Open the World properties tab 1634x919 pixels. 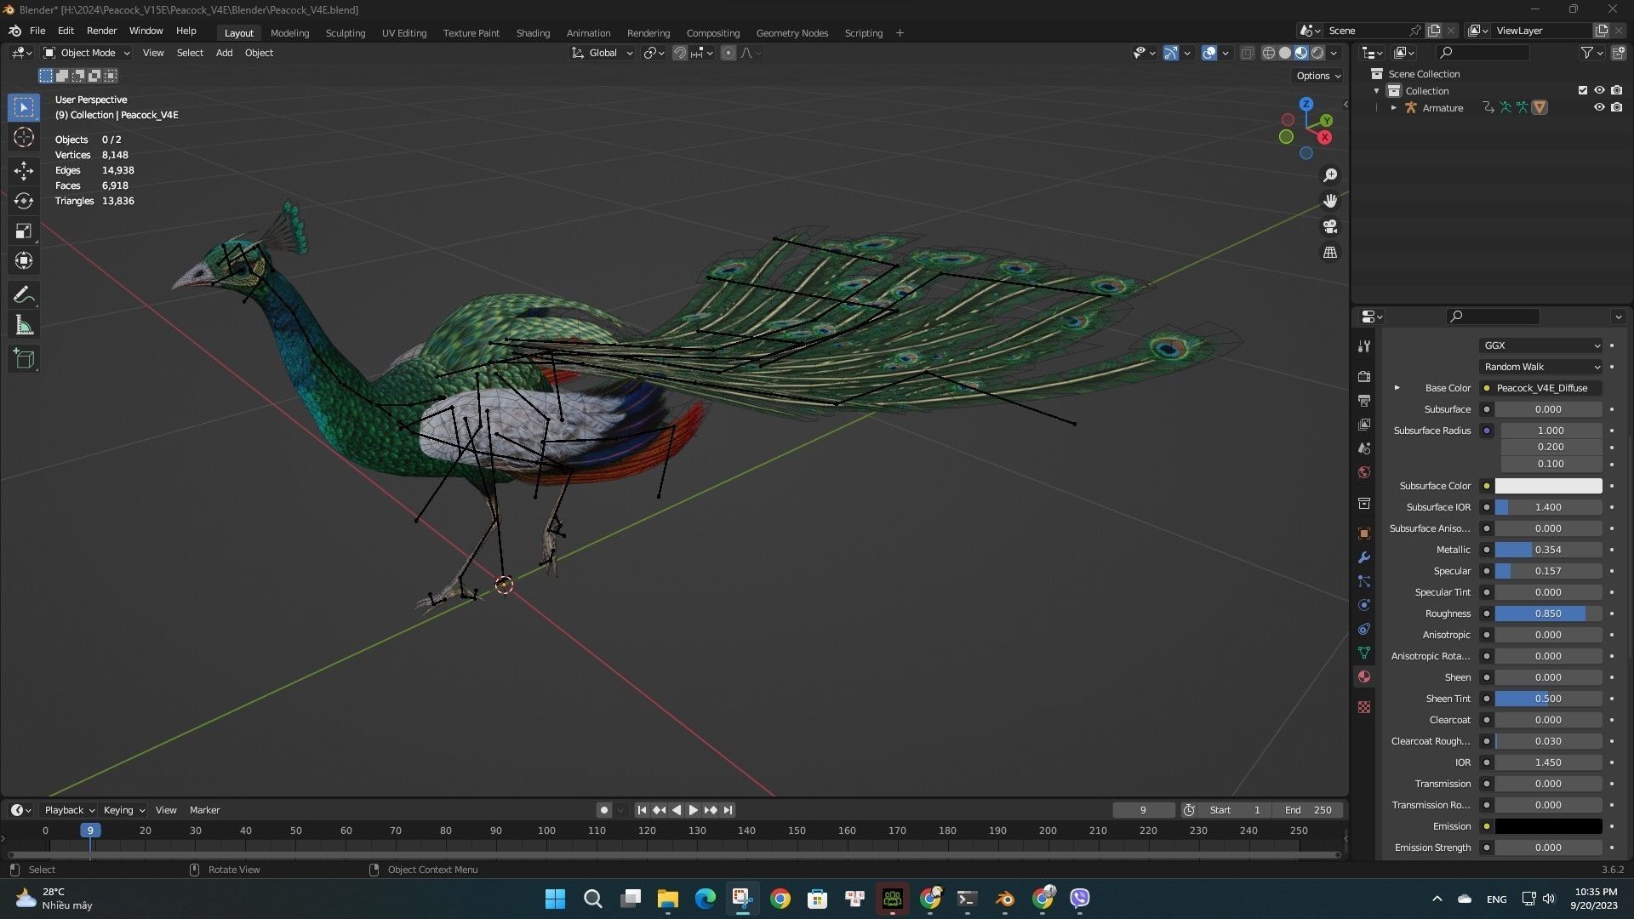click(1364, 472)
